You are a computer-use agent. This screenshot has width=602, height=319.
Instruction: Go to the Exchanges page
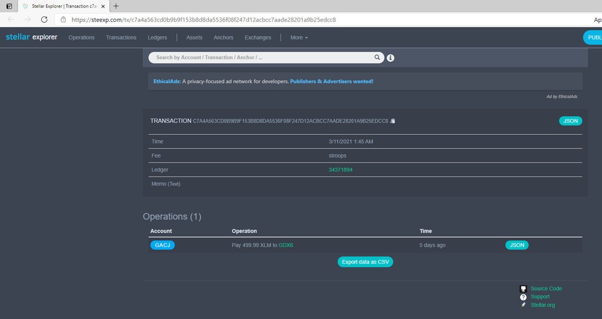pyautogui.click(x=257, y=37)
